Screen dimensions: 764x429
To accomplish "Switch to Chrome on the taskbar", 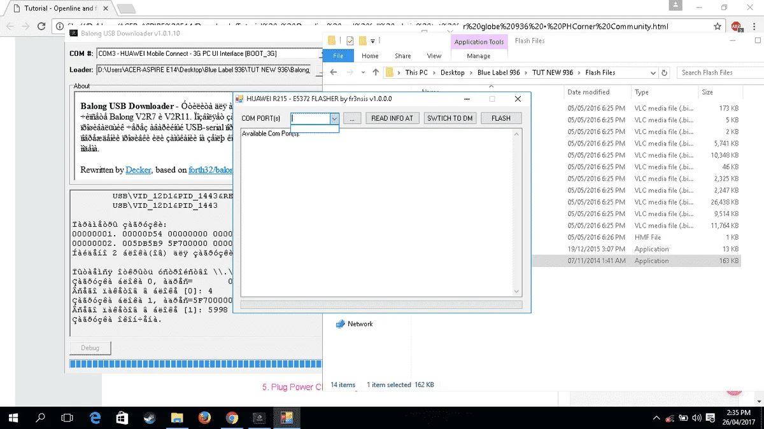I will [232, 418].
